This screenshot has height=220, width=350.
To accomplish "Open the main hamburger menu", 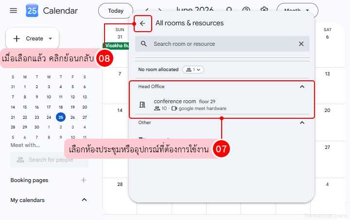I will click(14, 11).
